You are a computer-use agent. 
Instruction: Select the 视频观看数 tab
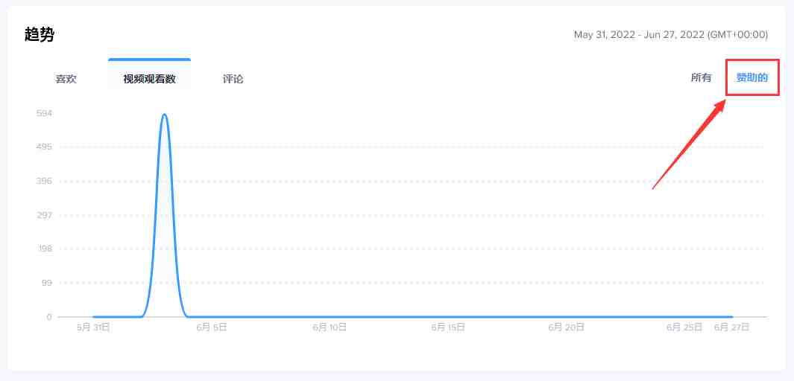tap(149, 79)
